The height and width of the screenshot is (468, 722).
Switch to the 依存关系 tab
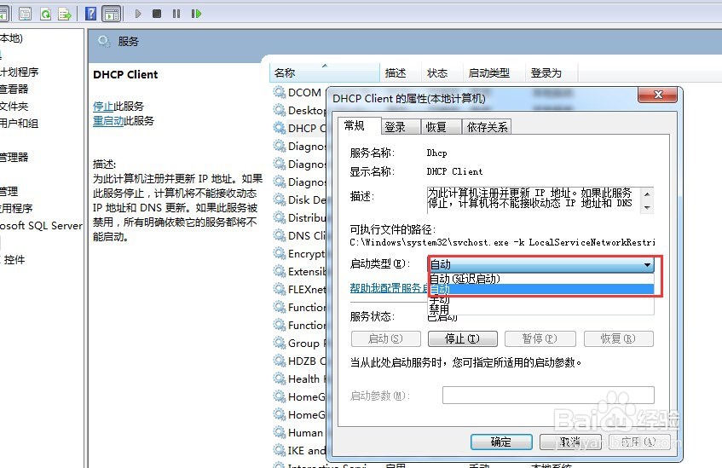[x=487, y=127]
